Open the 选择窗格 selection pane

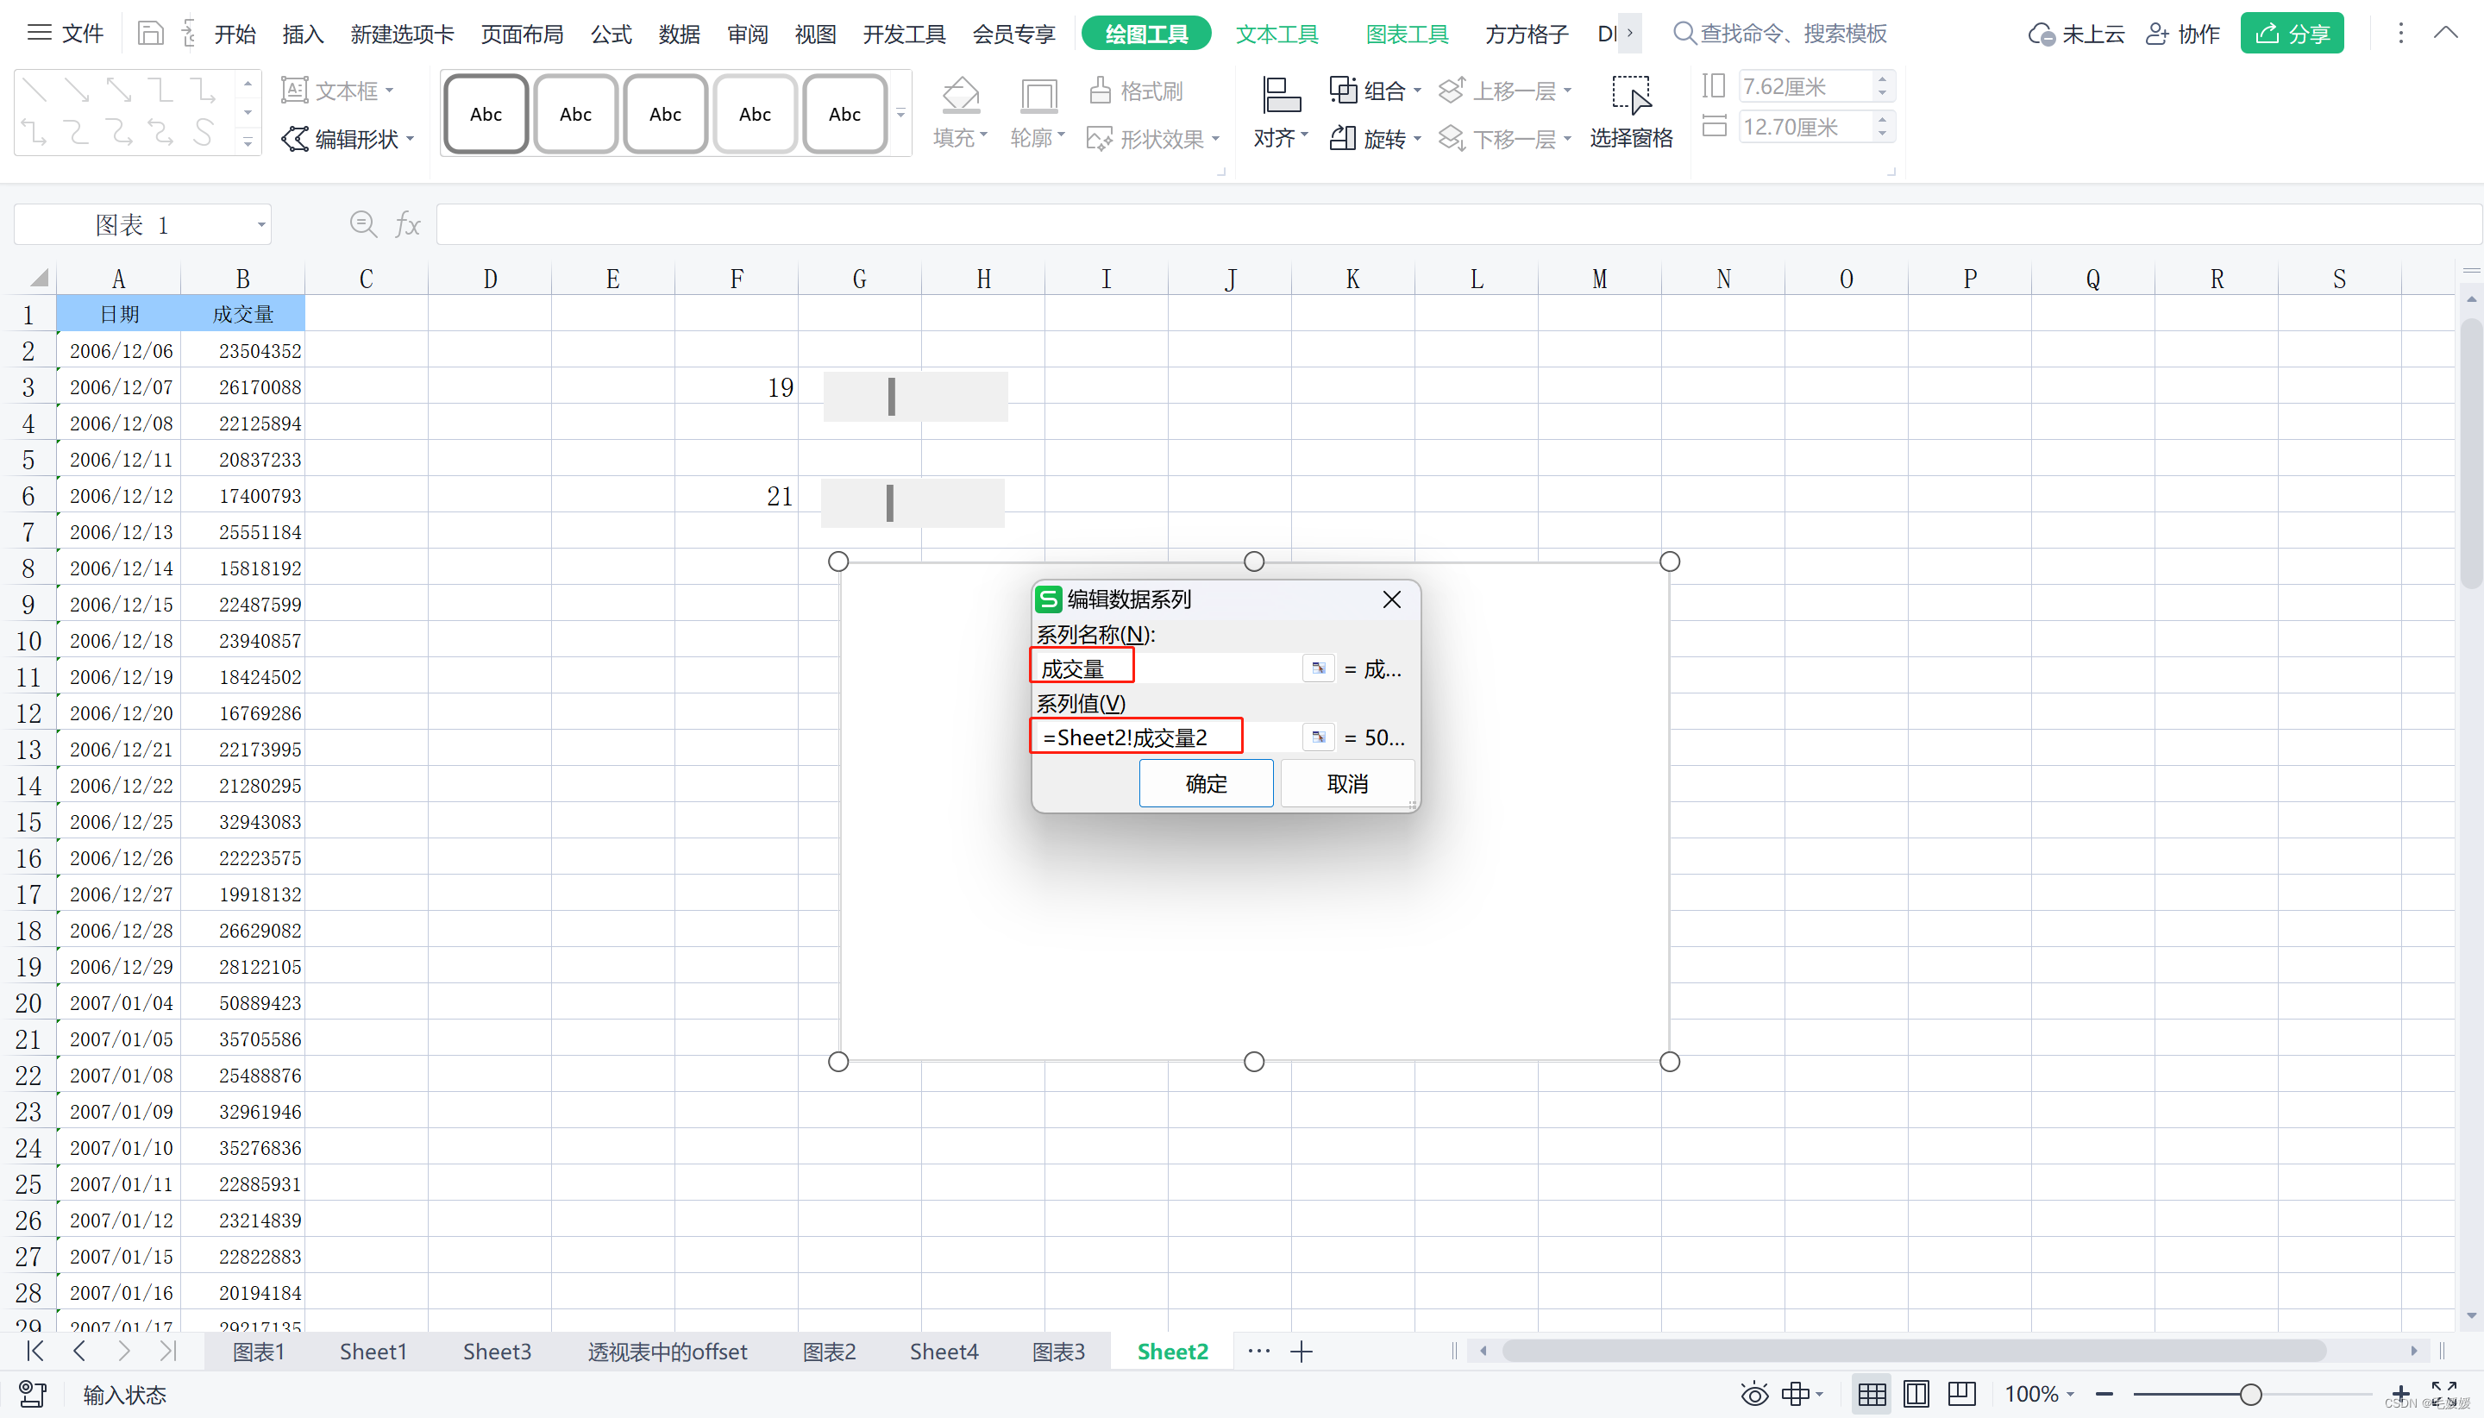pos(1631,113)
